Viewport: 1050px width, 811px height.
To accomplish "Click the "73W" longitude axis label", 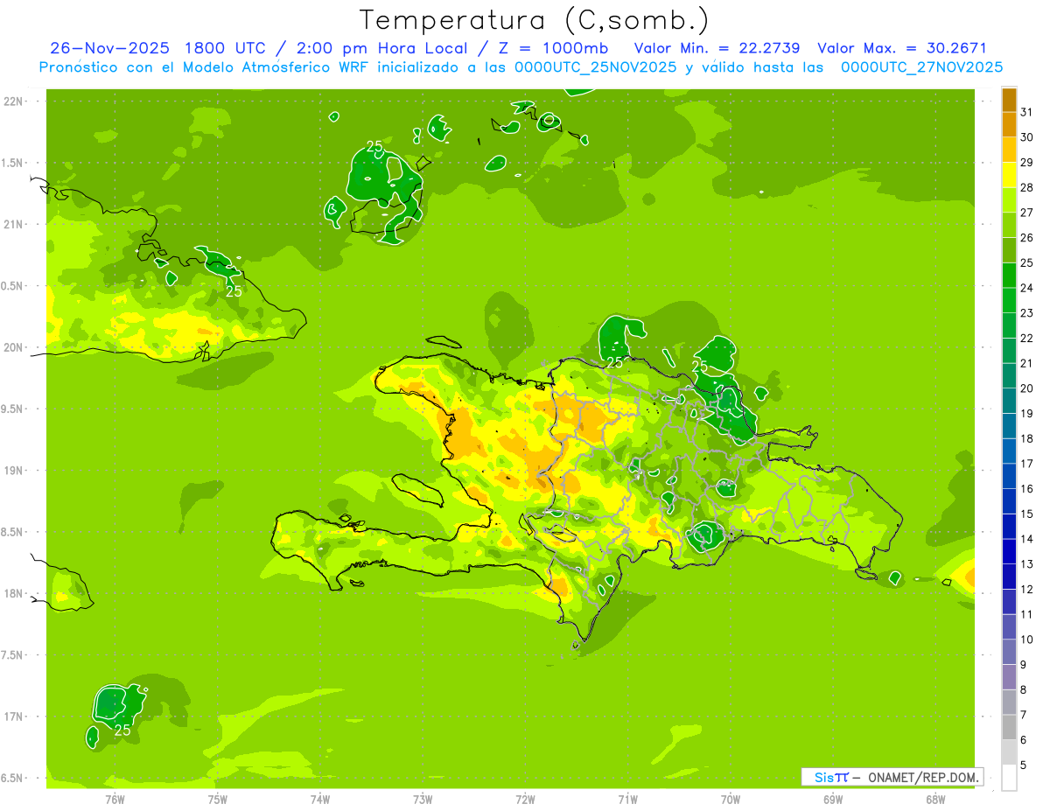I will click(423, 800).
